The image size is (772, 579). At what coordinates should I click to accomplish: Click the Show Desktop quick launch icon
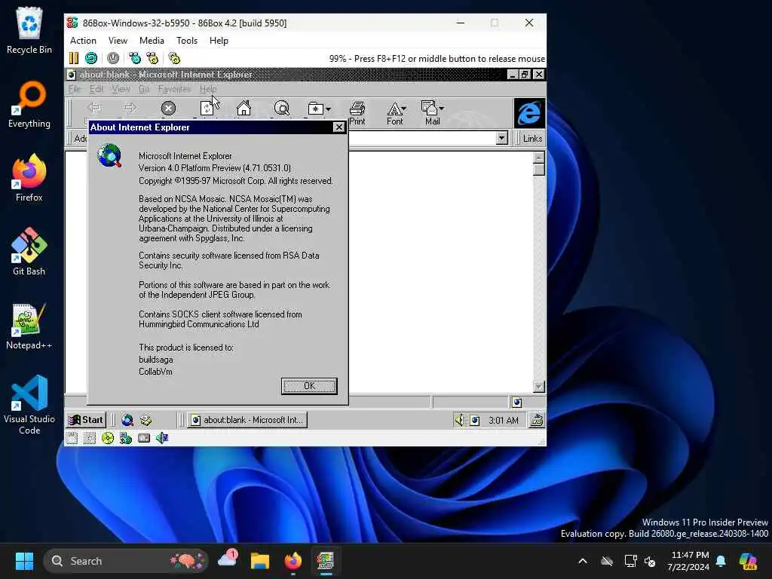(x=146, y=420)
